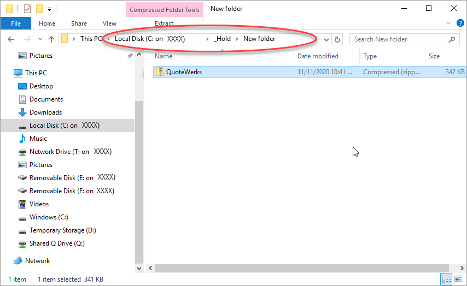Expand chevron after Local Disk breadcrumb
The height and width of the screenshot is (286, 467).
click(x=207, y=39)
